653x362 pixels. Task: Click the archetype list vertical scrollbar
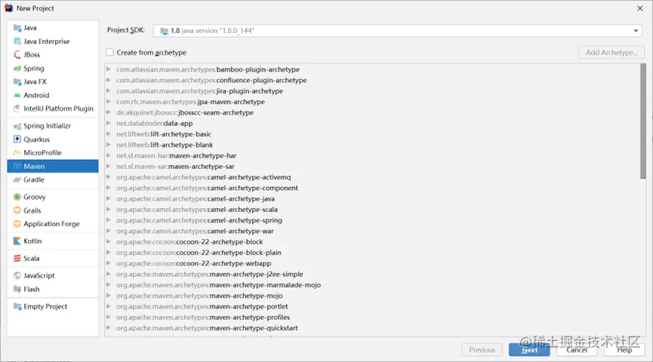(643, 121)
